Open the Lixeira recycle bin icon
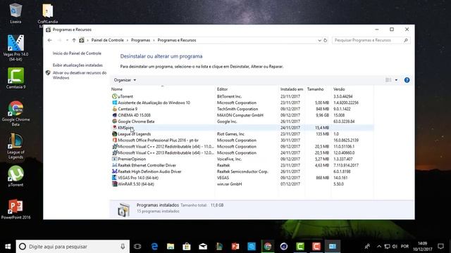Viewport: 451px width, 253px height. pos(16,13)
